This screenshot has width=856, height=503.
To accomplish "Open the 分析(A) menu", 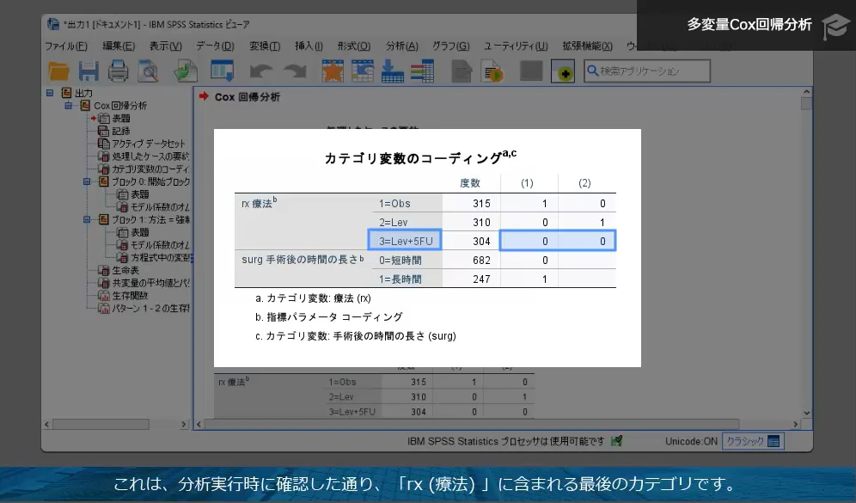I will [x=401, y=46].
